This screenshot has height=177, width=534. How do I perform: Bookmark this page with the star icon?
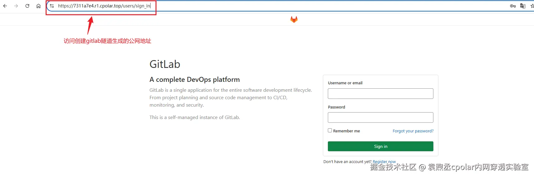point(532,6)
